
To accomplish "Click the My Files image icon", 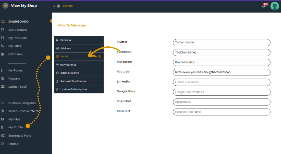I will pyautogui.click(x=2, y=119).
